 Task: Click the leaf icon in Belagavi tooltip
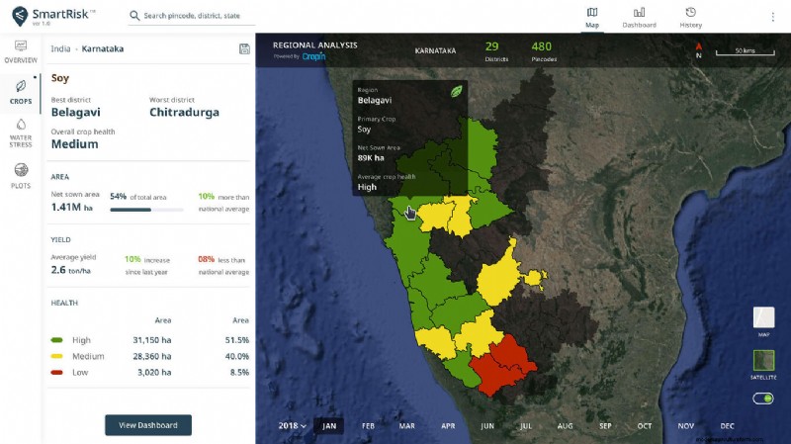pyautogui.click(x=457, y=91)
